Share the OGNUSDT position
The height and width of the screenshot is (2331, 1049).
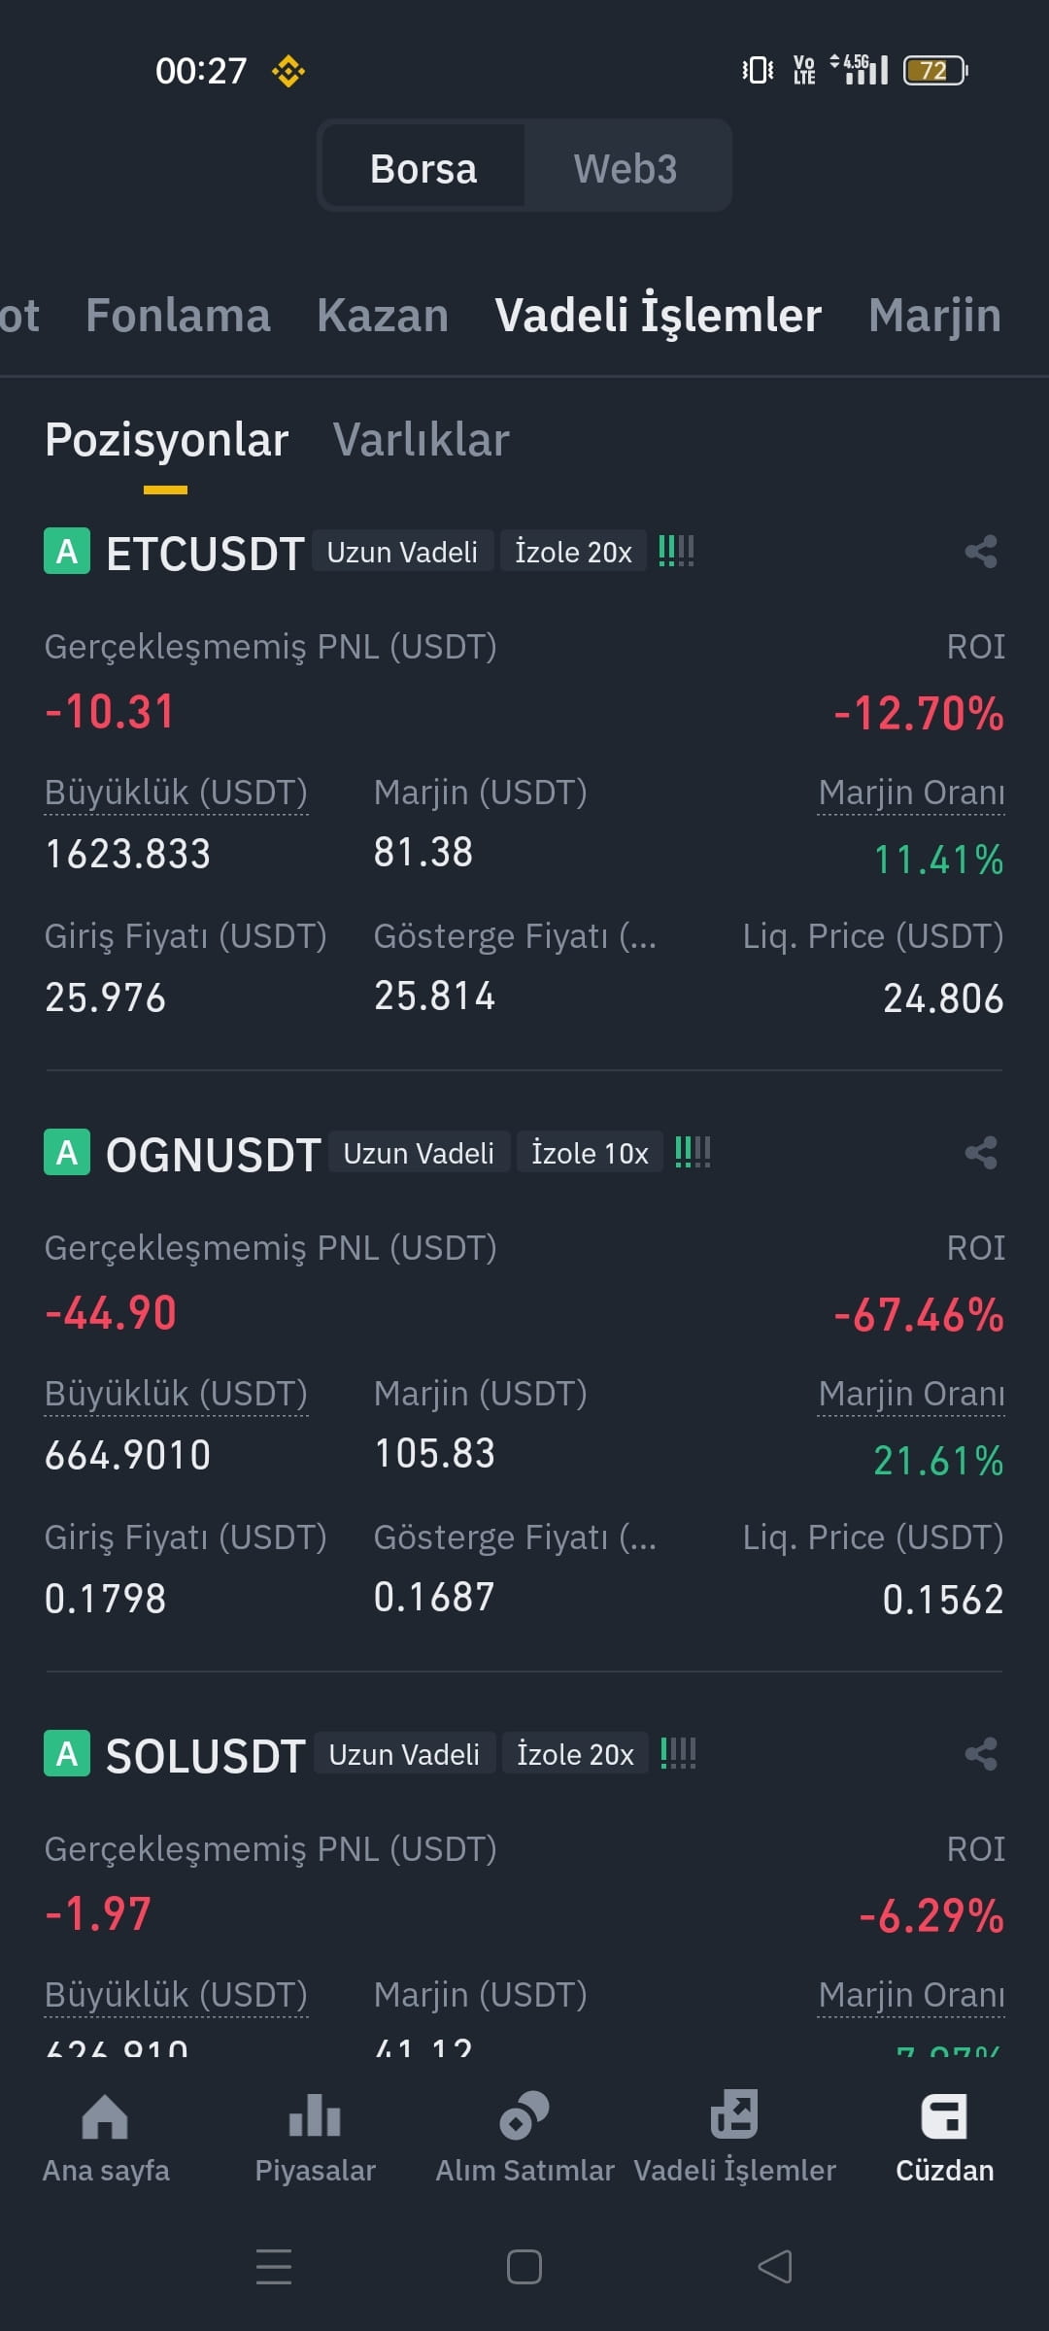pos(981,1155)
